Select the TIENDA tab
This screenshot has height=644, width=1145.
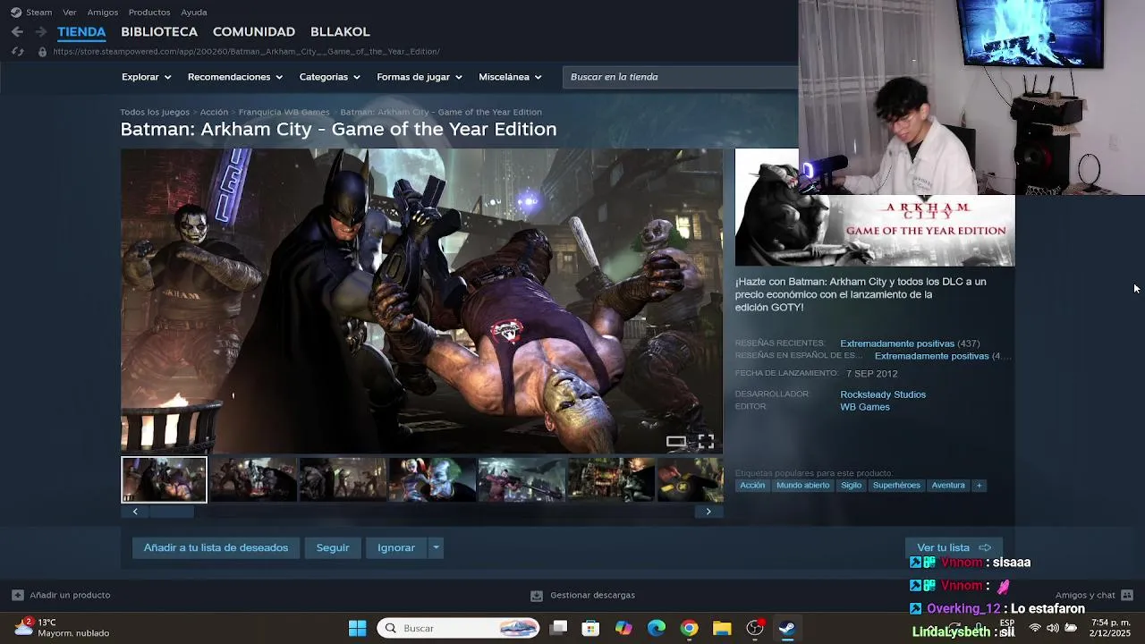click(81, 31)
